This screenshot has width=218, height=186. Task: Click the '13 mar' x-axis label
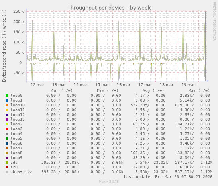coord(59,85)
